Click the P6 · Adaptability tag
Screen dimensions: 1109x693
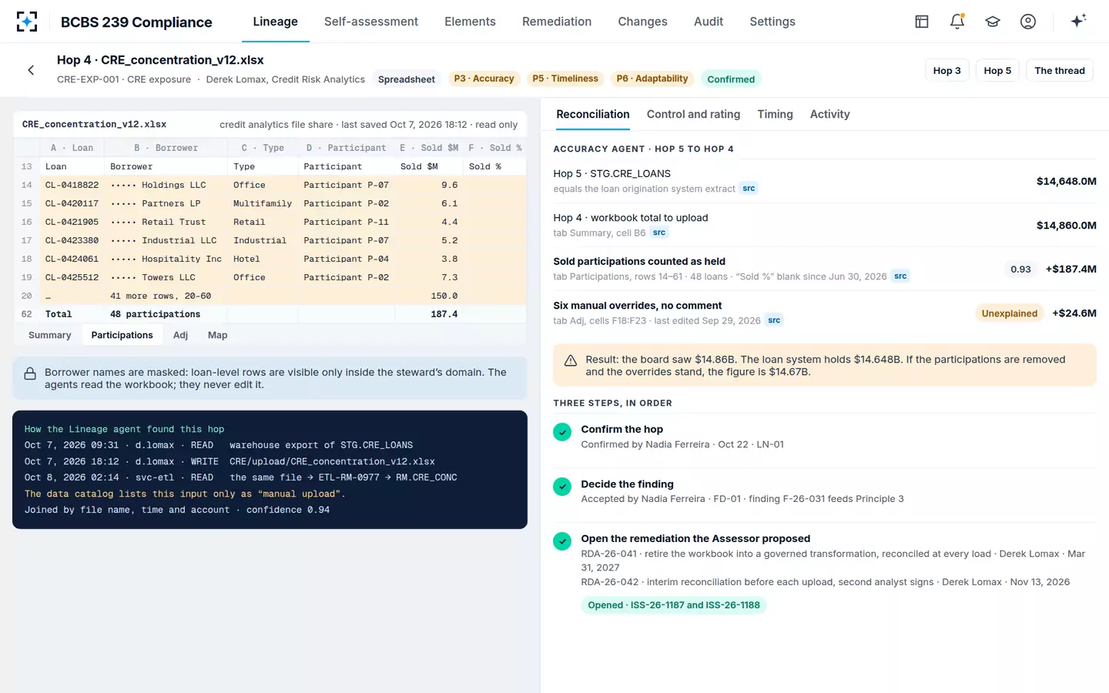pyautogui.click(x=652, y=79)
